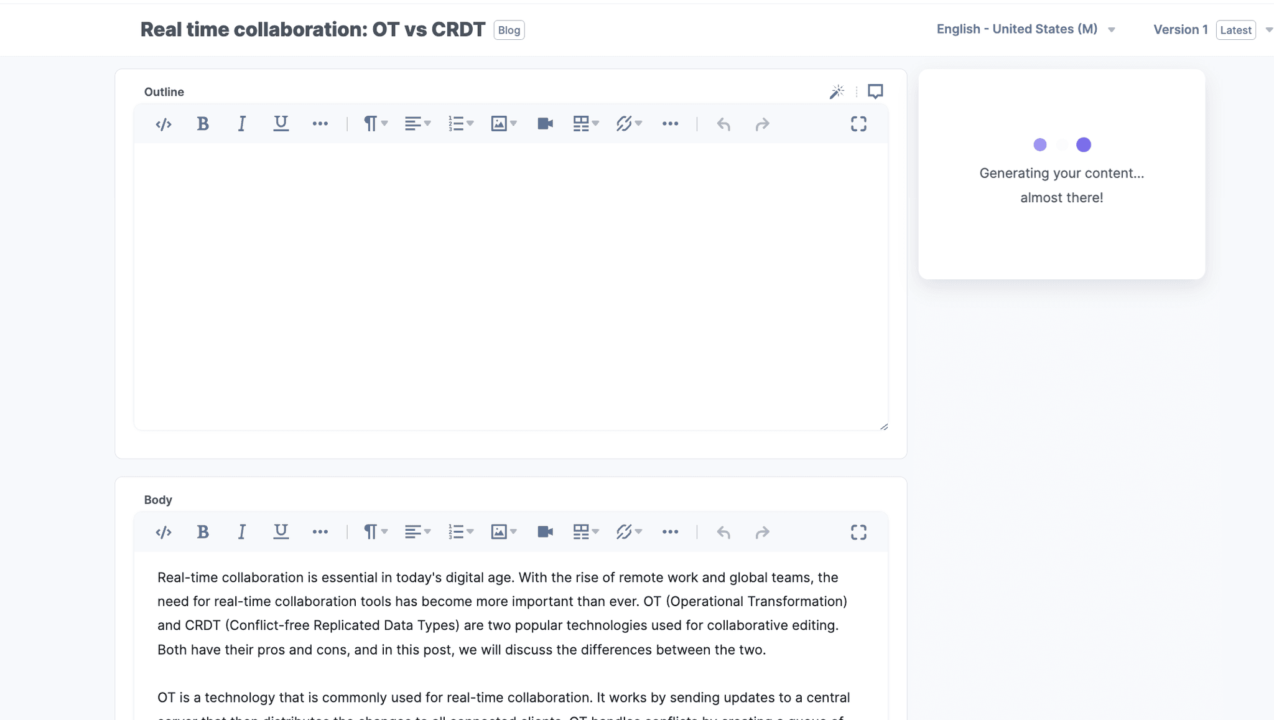
Task: Toggle code view in Outline toolbar
Action: [x=164, y=124]
